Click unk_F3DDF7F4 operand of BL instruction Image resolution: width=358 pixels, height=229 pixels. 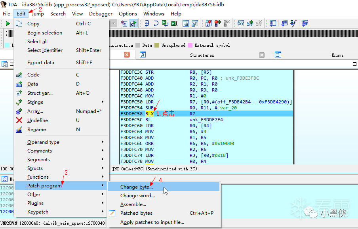click(206, 120)
